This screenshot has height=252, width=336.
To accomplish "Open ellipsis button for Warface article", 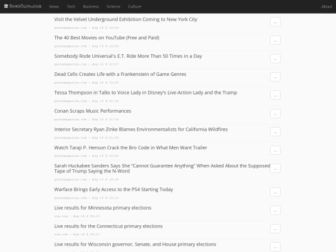I will (276, 192).
